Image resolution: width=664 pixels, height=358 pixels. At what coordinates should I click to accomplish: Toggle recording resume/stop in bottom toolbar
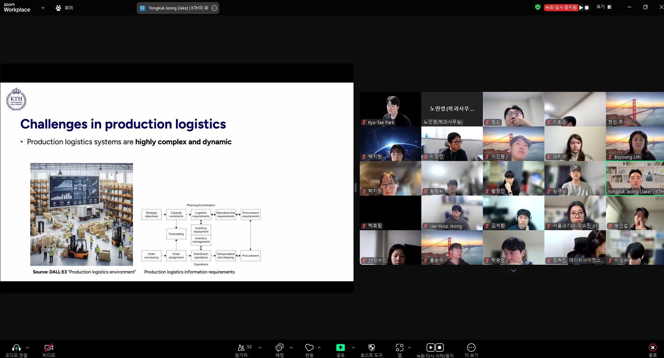click(x=435, y=348)
